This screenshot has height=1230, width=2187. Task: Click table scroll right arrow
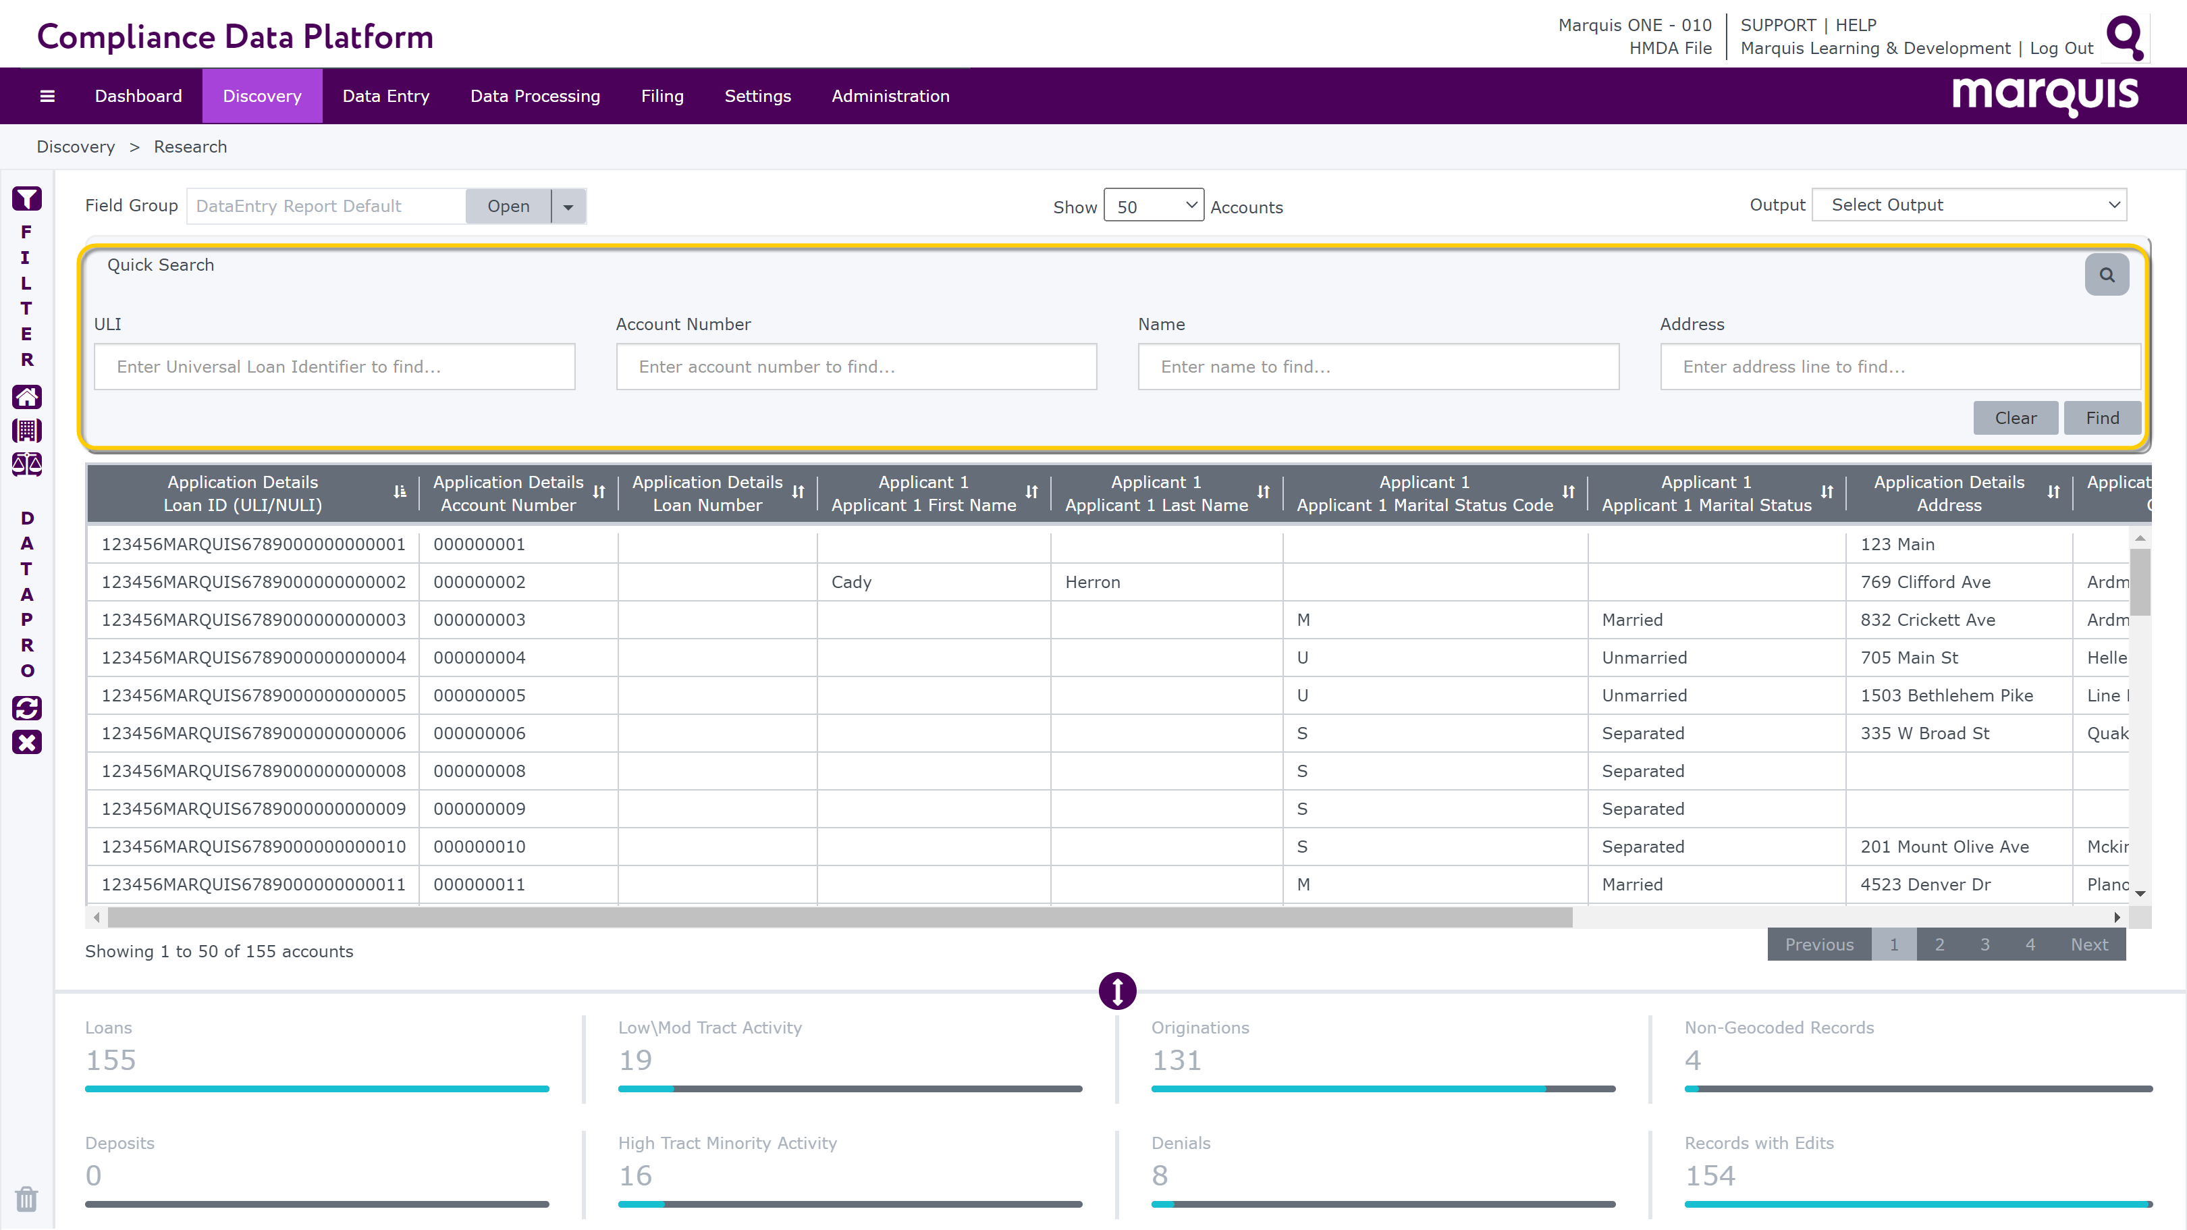pyautogui.click(x=2117, y=917)
